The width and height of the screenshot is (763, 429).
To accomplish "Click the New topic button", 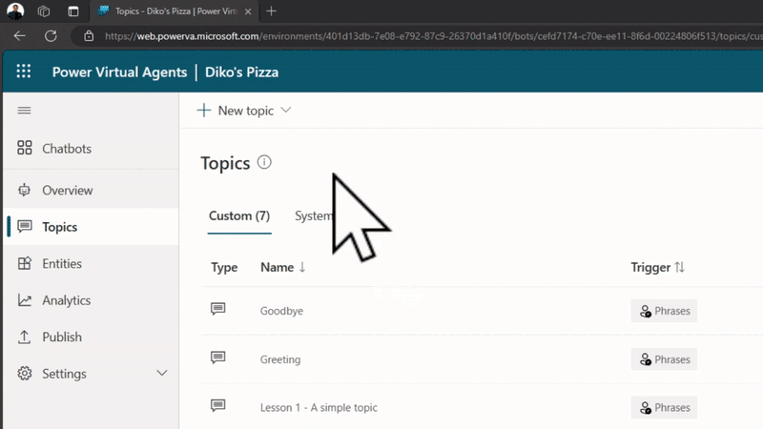I will click(x=244, y=111).
